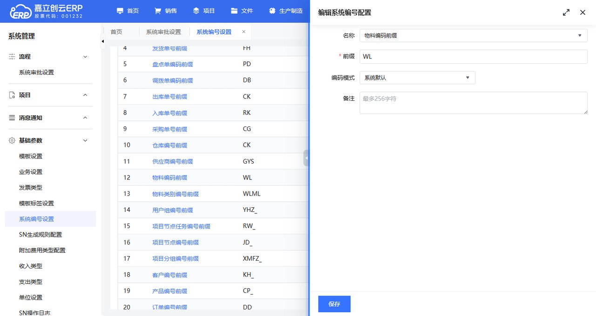
Task: Open the 盘点单编码前缀 link
Action: tap(172, 64)
